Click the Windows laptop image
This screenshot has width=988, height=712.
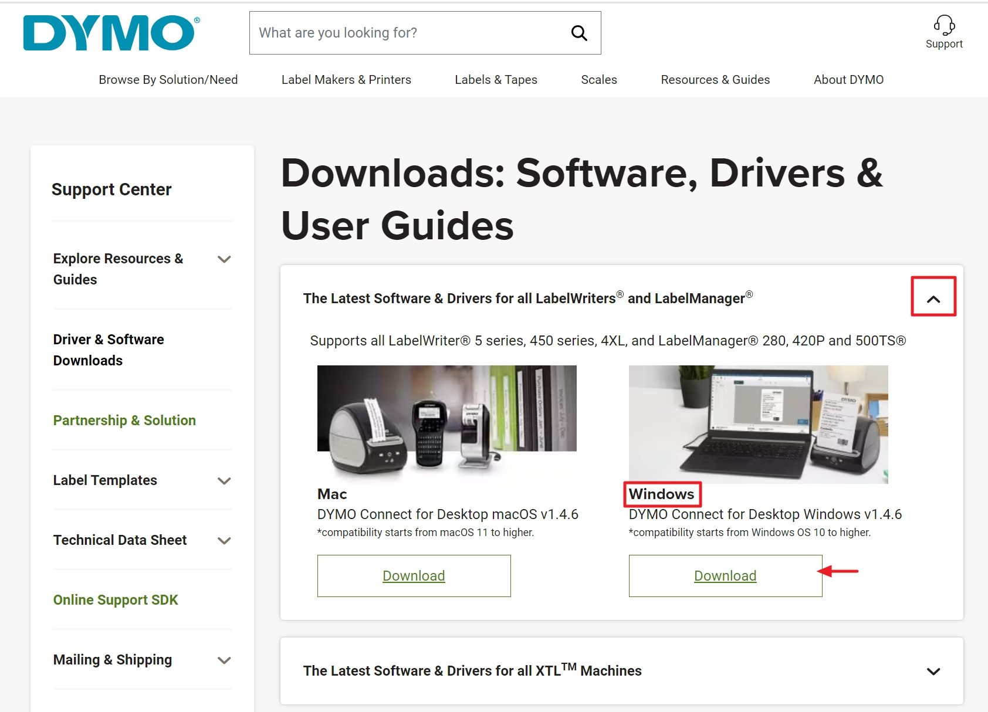coord(759,424)
